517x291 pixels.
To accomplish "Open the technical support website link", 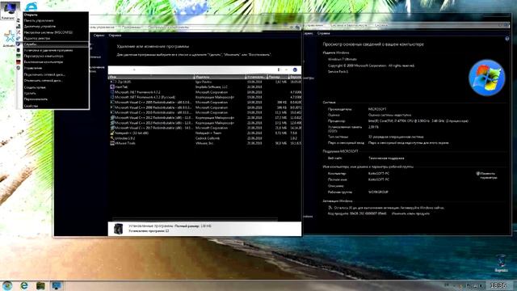I will click(386, 158).
